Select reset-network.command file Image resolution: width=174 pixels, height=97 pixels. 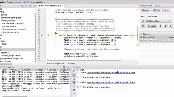coord(12,23)
